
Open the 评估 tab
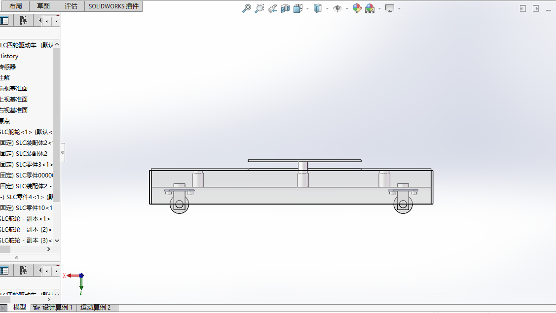coord(71,6)
